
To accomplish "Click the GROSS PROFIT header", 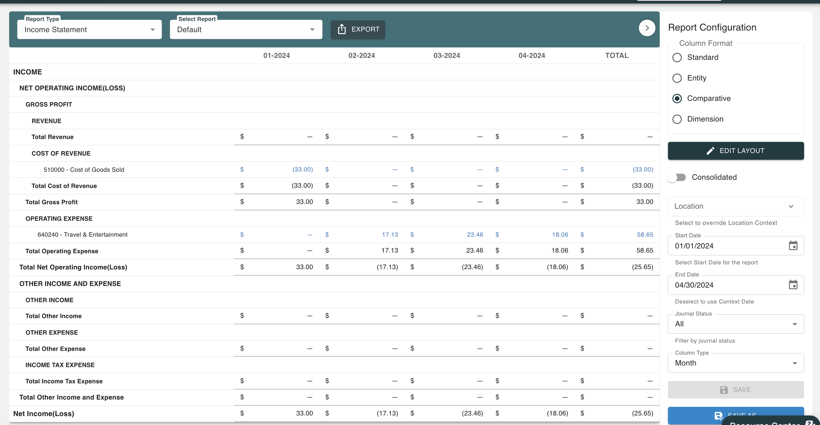I will 49,105.
